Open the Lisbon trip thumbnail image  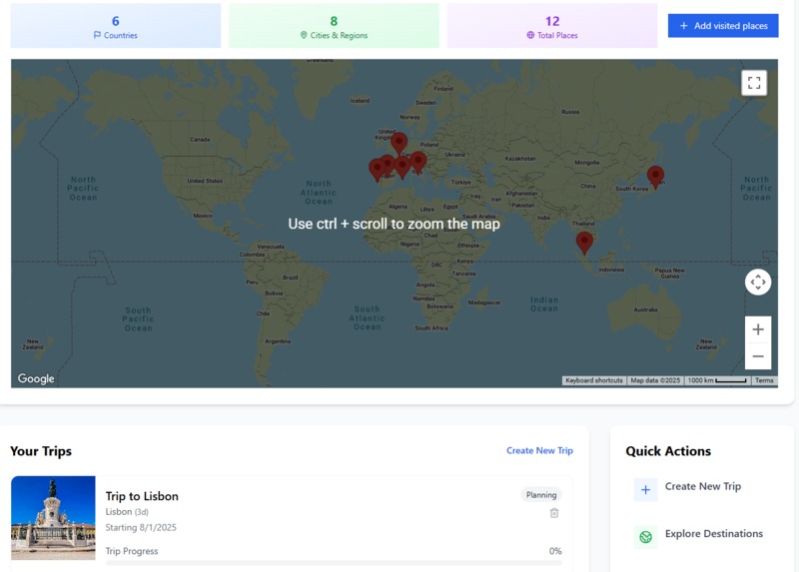[x=53, y=518]
